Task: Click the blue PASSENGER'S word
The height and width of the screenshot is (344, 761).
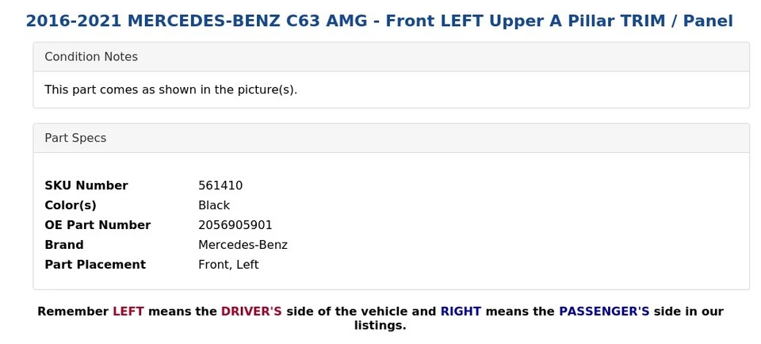Action: pos(604,312)
